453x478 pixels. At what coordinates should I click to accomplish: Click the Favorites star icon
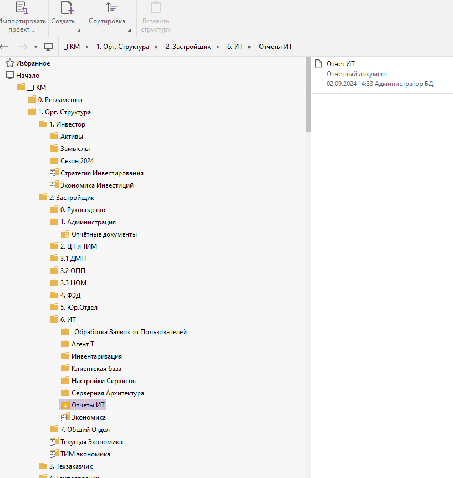(9, 63)
